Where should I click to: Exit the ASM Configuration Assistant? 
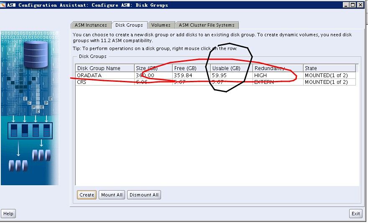click(355, 214)
